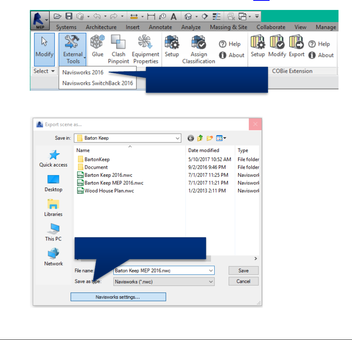Open the Collaborate ribbon tab
This screenshot has height=340, width=352.
point(271,27)
